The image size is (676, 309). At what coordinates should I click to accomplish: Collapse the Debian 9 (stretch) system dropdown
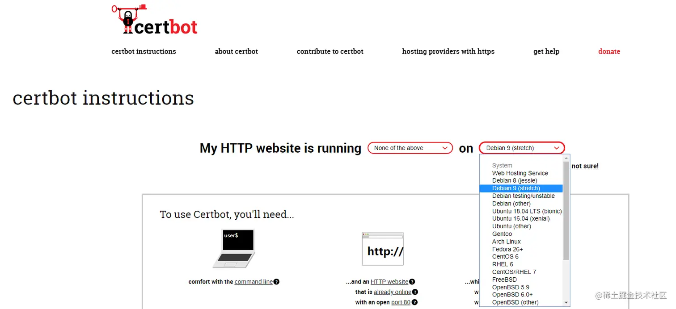pyautogui.click(x=522, y=148)
